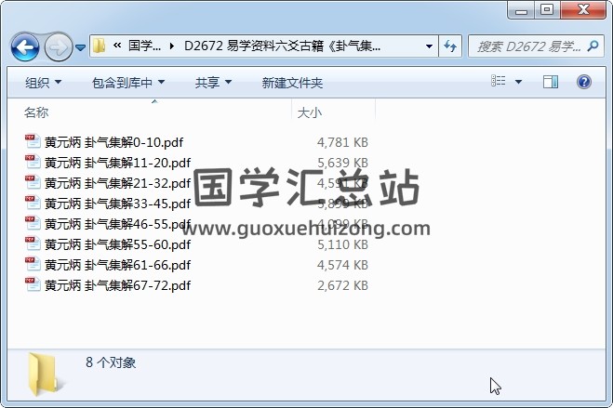This screenshot has height=408, width=613.
Task: Open the 包含到库中 menu
Action: 128,83
